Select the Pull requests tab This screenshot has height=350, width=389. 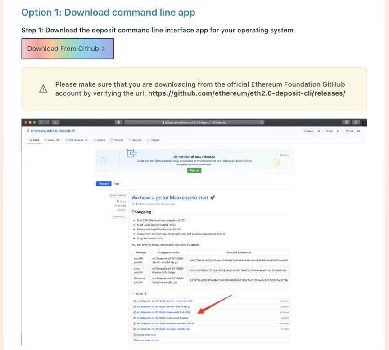[x=77, y=140]
